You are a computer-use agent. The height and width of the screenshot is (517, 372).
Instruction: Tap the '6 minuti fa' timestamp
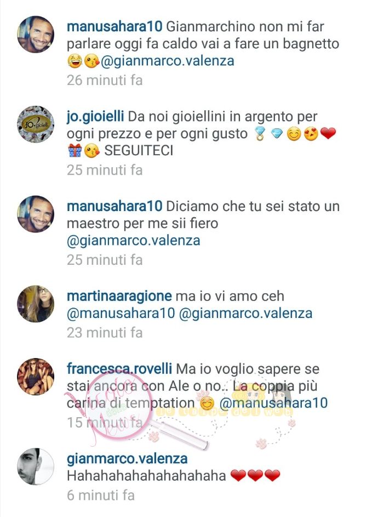(x=101, y=495)
